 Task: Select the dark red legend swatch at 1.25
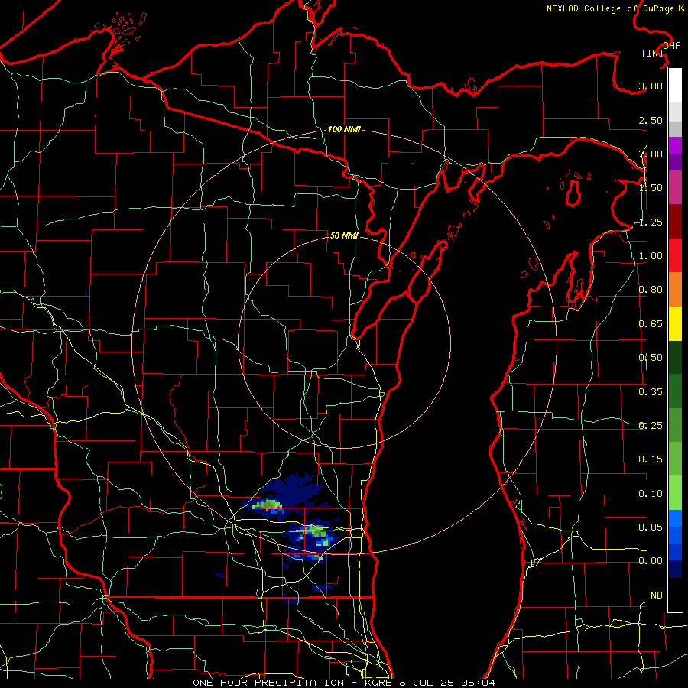tap(675, 222)
